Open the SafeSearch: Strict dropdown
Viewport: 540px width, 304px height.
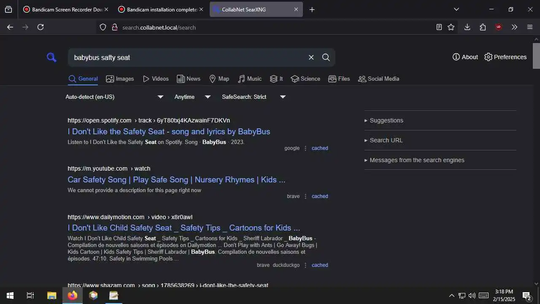click(x=254, y=97)
